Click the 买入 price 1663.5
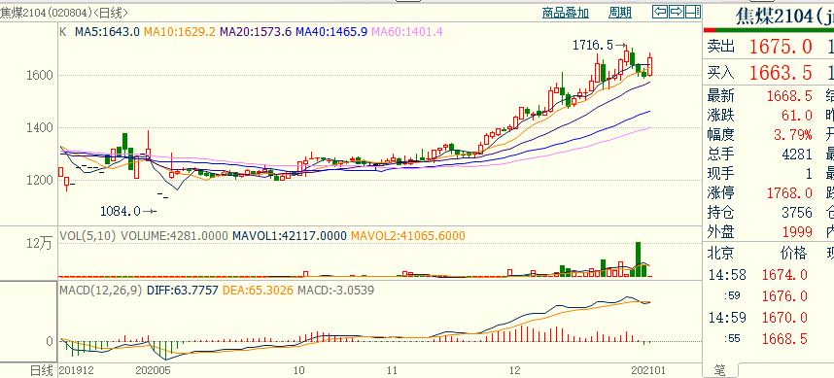This screenshot has width=834, height=378. tap(781, 72)
